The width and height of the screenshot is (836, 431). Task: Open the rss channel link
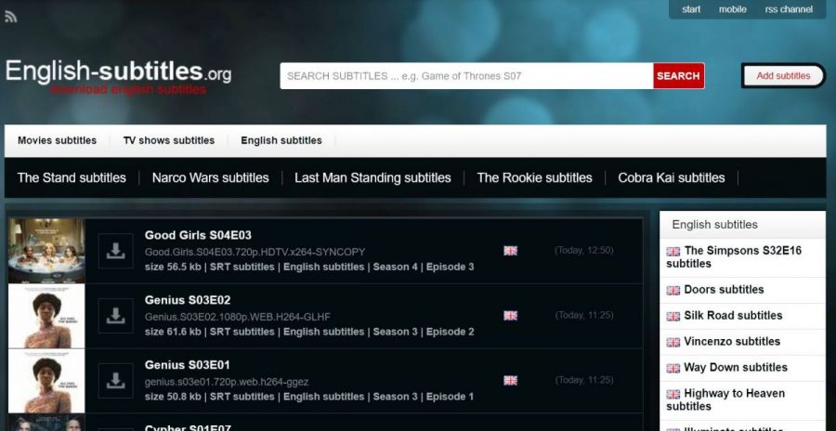point(789,9)
